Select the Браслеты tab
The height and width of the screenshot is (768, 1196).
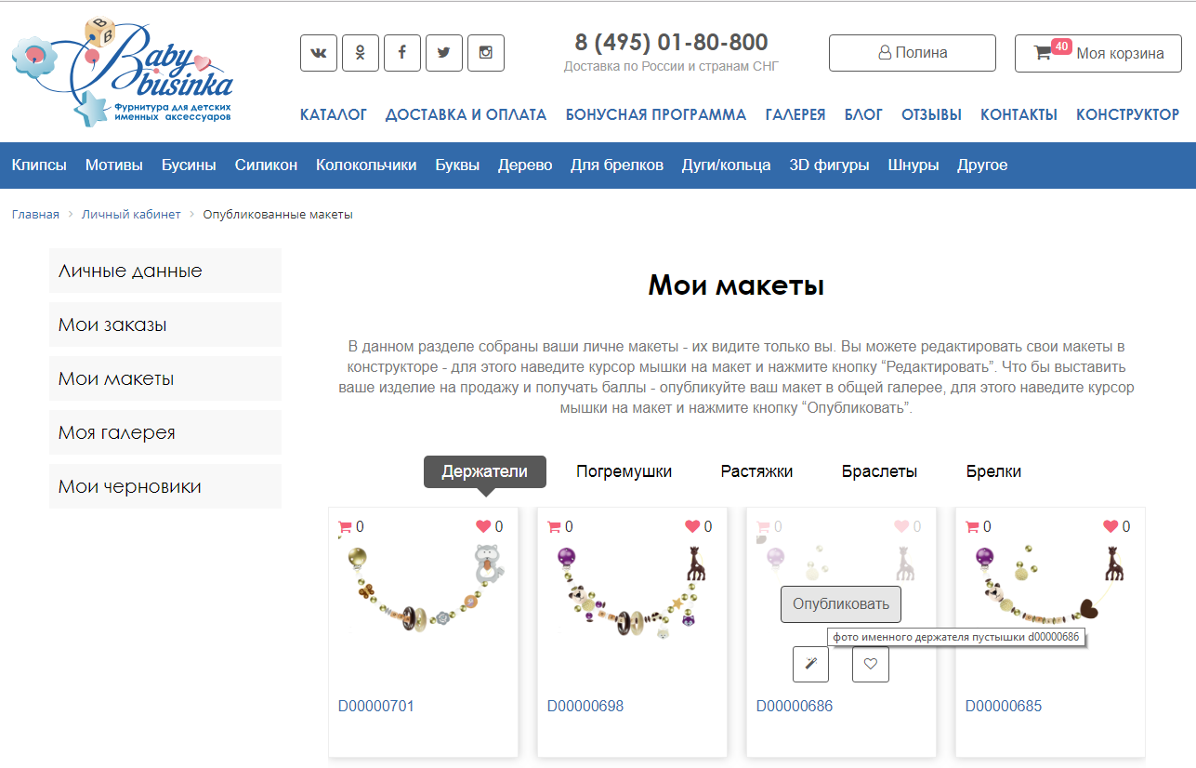pos(879,471)
